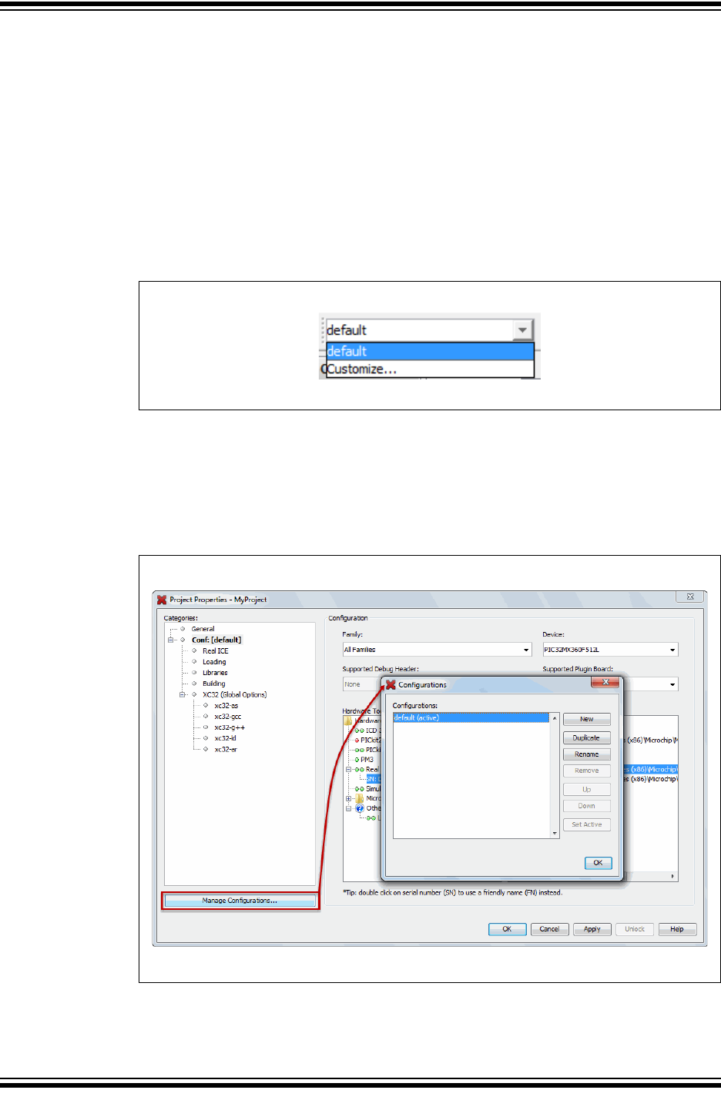
Task: Click the Manage Configurations... button
Action: pos(240,901)
